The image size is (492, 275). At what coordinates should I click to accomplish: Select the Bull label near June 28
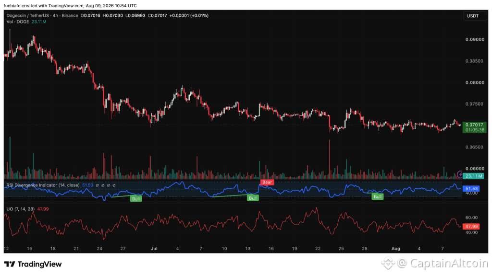tap(136, 199)
